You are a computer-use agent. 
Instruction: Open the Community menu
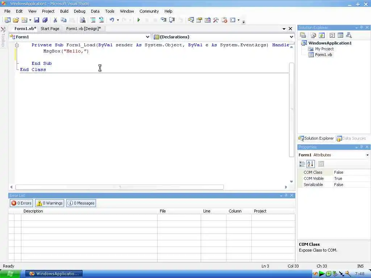pyautogui.click(x=149, y=11)
